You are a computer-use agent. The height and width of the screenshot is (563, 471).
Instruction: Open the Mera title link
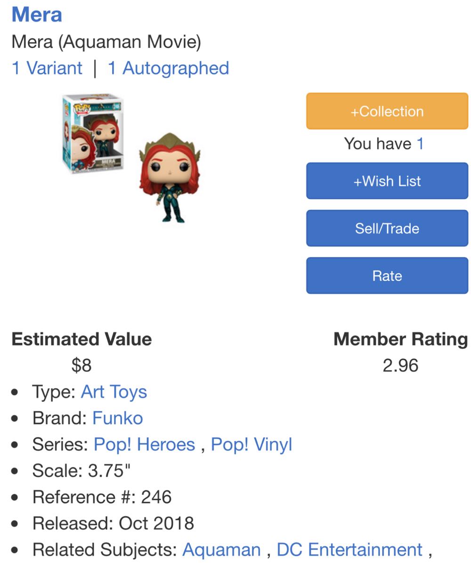tap(36, 14)
